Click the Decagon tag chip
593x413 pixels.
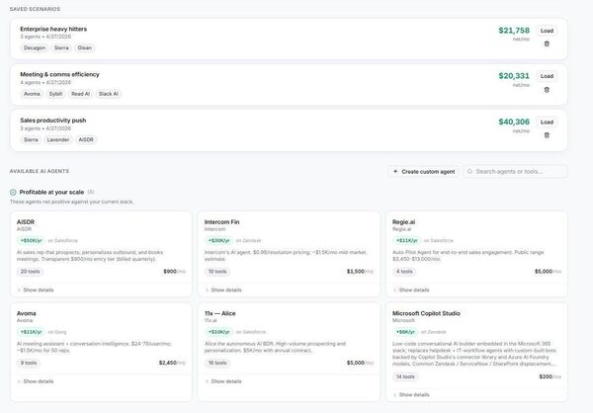pyautogui.click(x=35, y=48)
